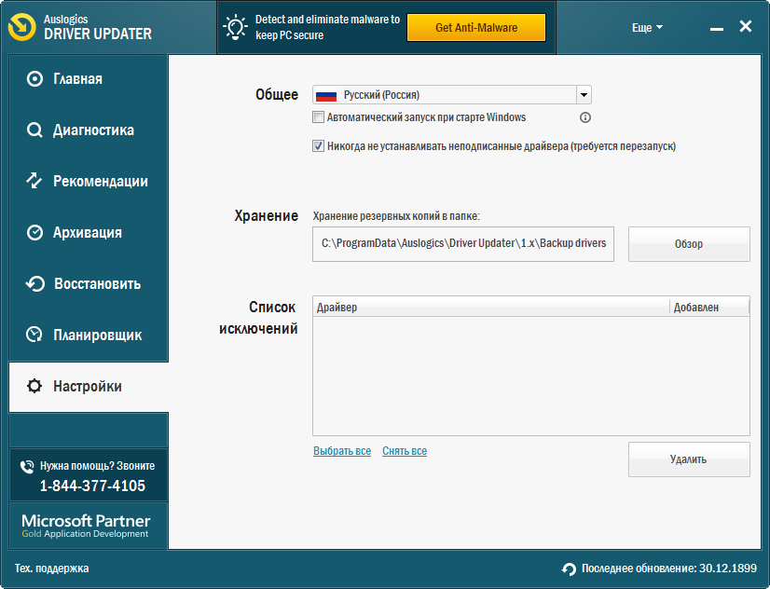Click the lightbulb anti-malware icon
The width and height of the screenshot is (770, 589).
237,27
